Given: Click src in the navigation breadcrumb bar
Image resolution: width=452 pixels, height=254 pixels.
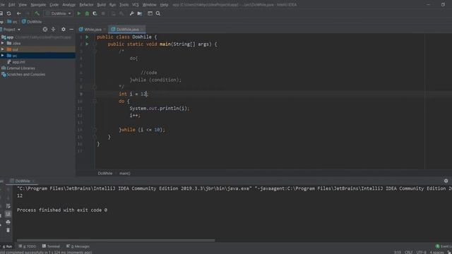Looking at the screenshot, I should coord(13,22).
